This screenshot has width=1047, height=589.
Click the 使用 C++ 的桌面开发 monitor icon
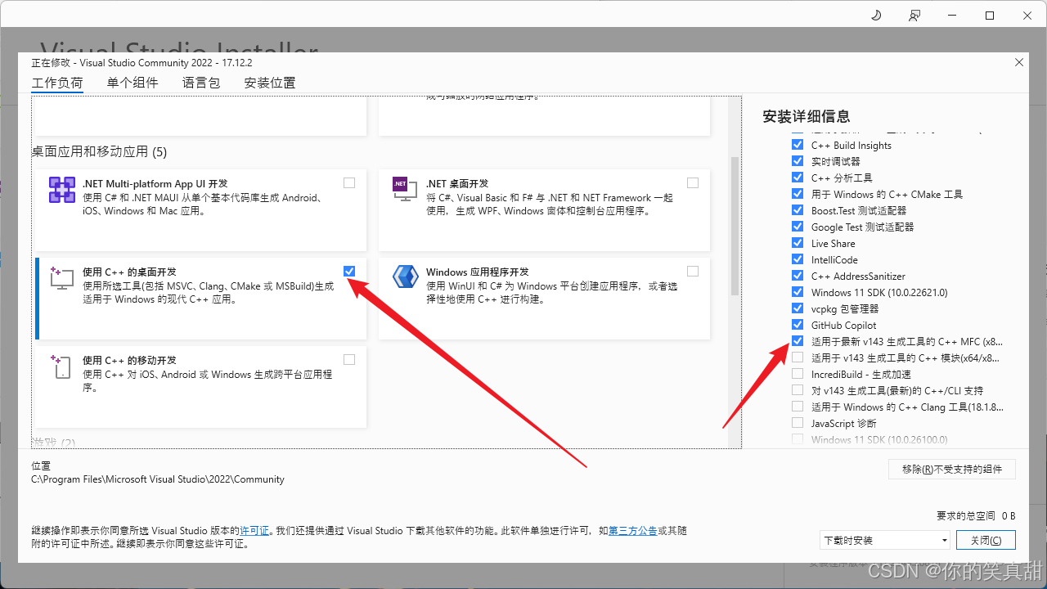tap(61, 278)
